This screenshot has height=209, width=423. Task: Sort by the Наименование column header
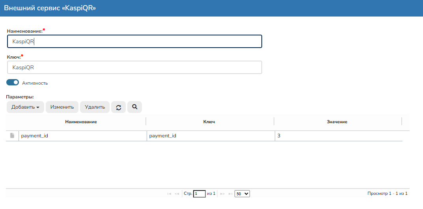[81, 122]
